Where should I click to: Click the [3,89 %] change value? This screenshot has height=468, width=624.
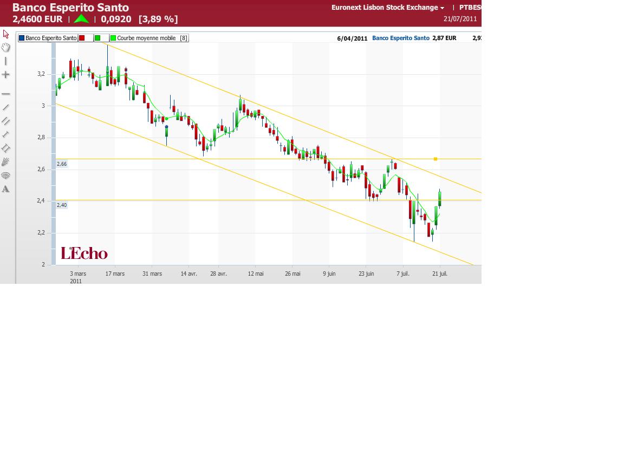click(x=158, y=19)
